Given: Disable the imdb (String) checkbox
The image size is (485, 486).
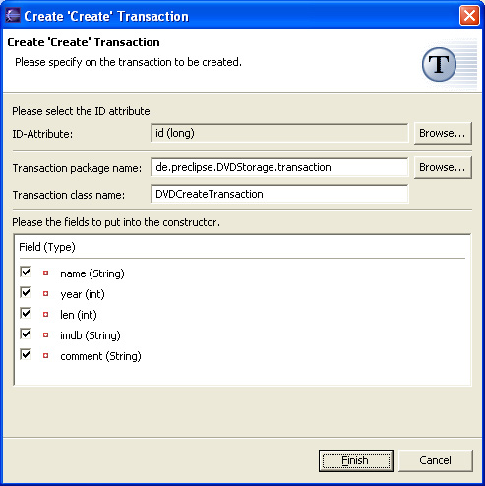Looking at the screenshot, I should [x=26, y=334].
